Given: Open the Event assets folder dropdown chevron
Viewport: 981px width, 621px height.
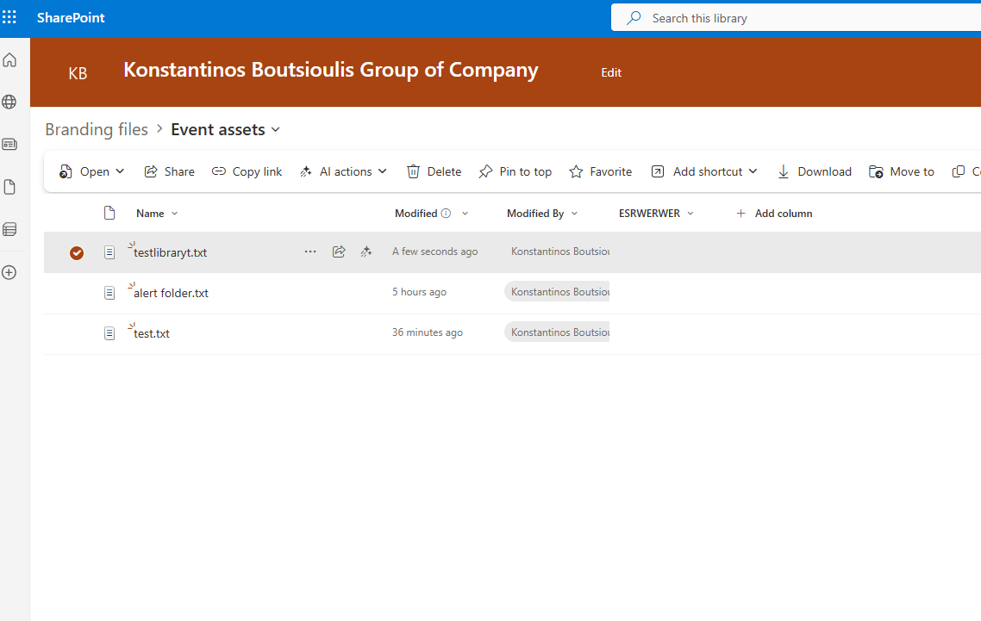Looking at the screenshot, I should click(276, 130).
